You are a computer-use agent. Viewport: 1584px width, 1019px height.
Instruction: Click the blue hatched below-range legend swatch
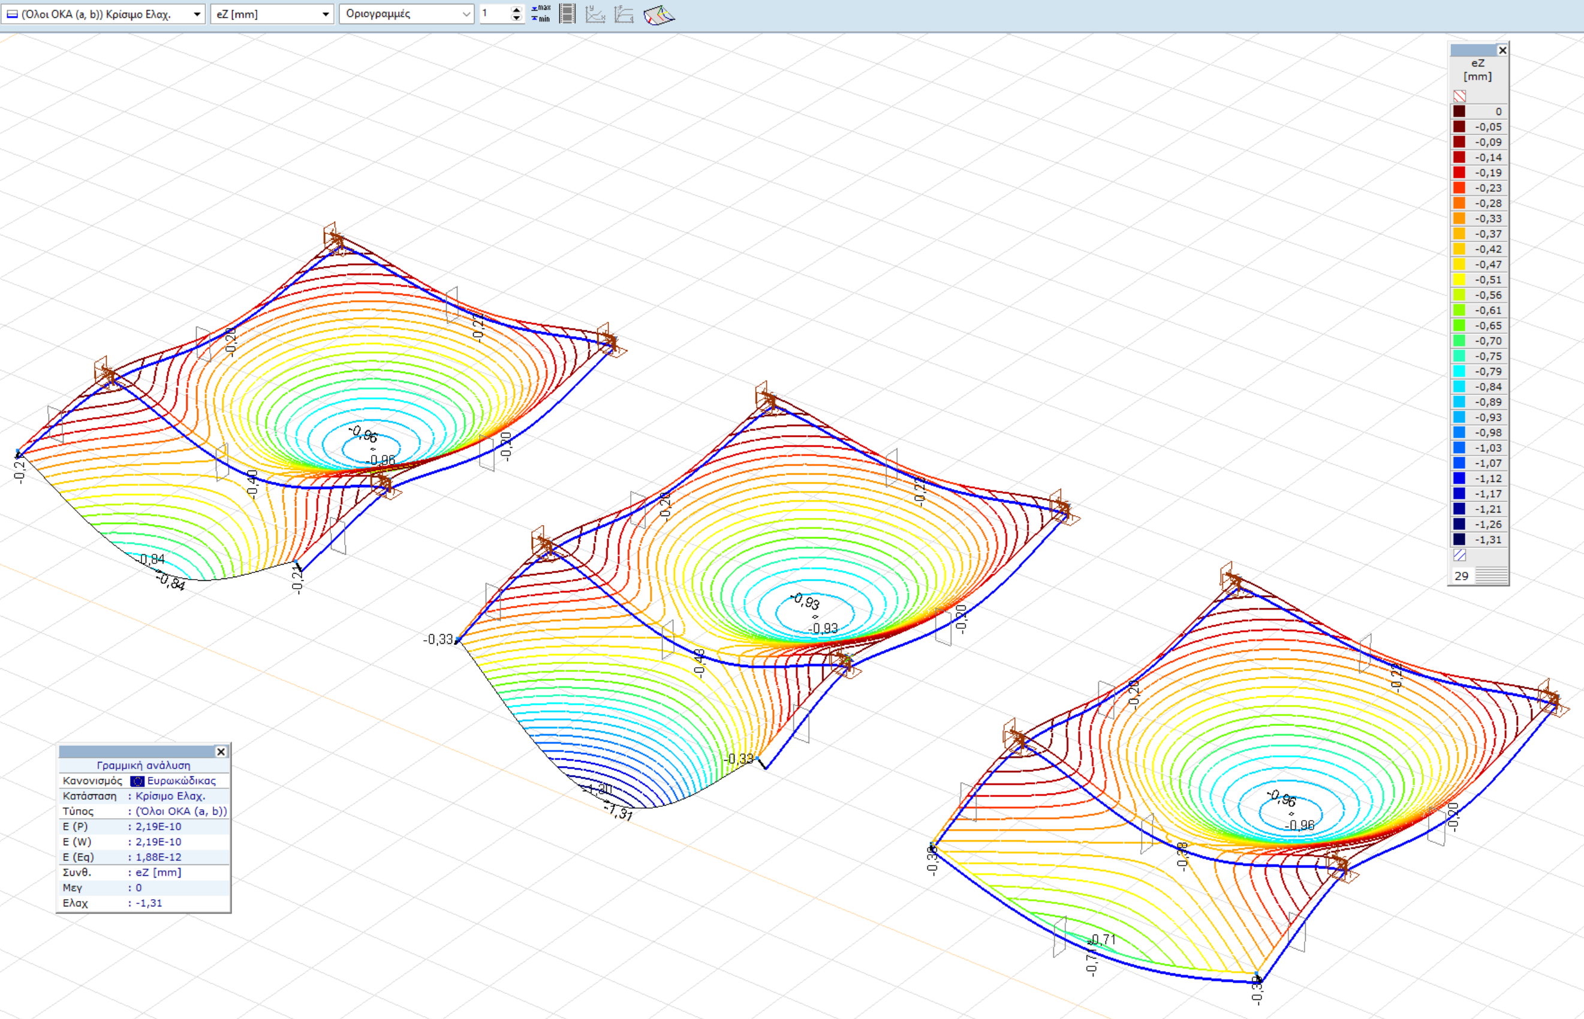tap(1460, 555)
